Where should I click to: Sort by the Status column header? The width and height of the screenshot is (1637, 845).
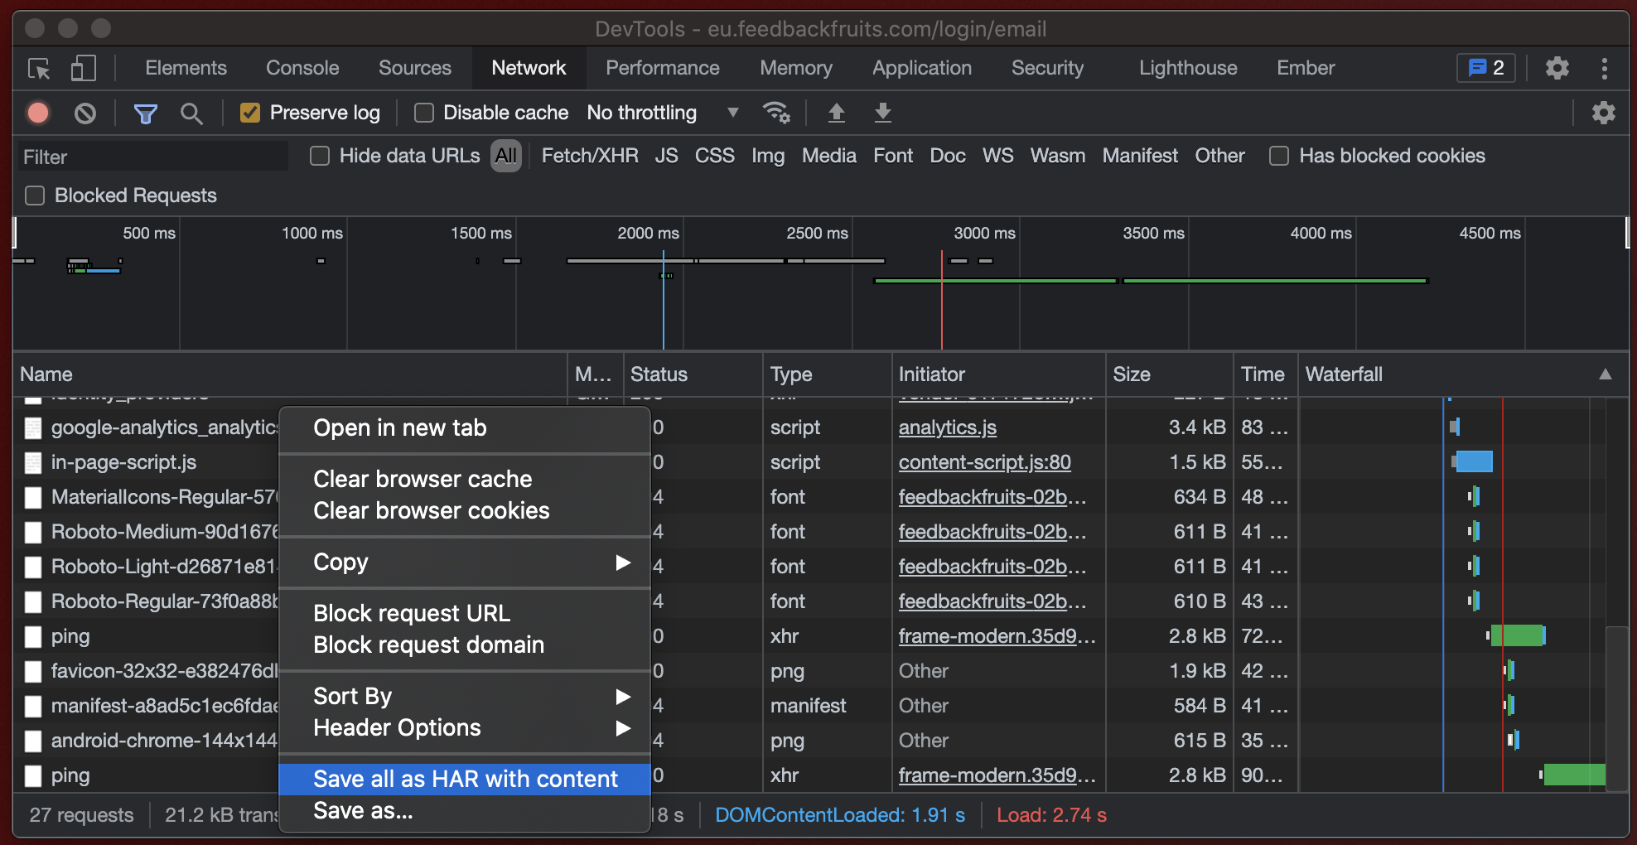tap(693, 374)
